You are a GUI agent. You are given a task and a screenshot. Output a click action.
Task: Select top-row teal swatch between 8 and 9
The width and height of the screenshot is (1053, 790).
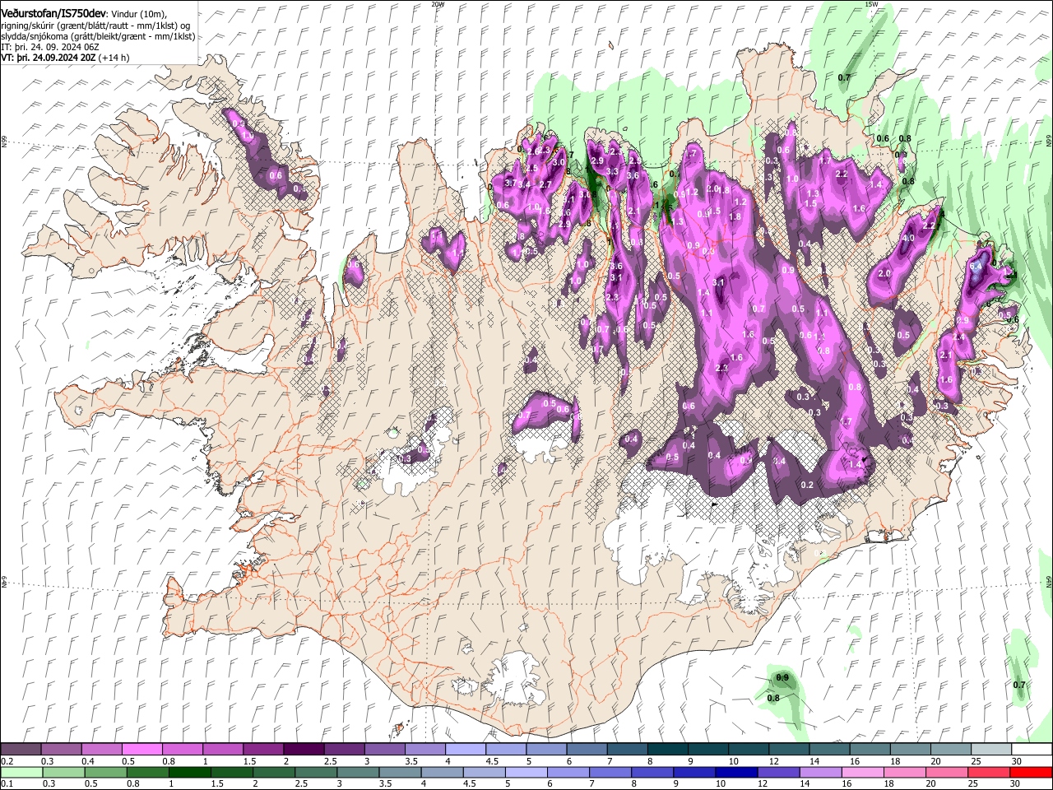coord(667,750)
